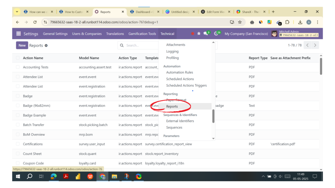This screenshot has height=188, width=335.
Task: Toggle the select-all checkbox in the list header
Action: point(18,58)
